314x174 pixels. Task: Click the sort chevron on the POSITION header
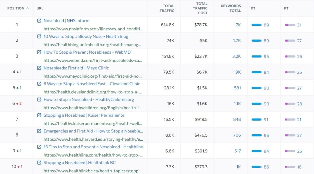point(28,8)
